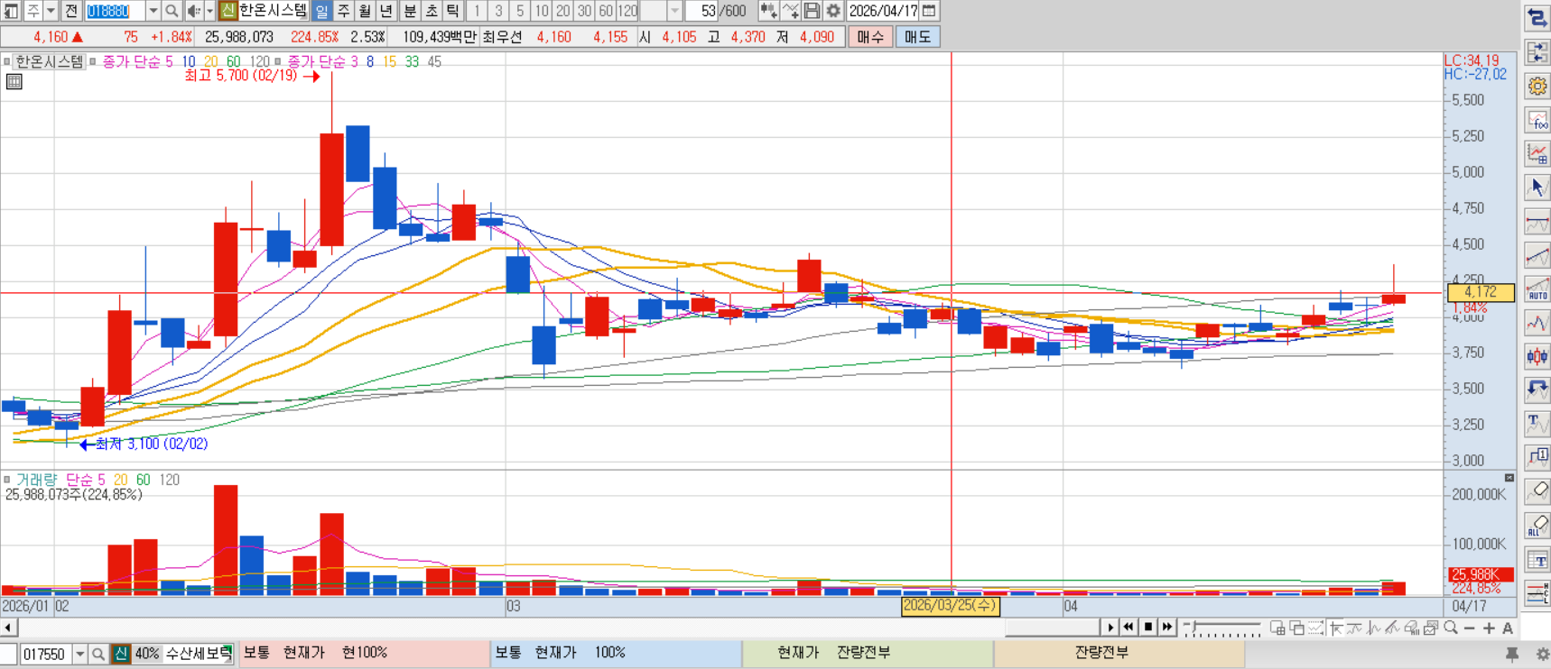Click the candle count field showing 53
Image resolution: width=1551 pixels, height=669 pixels.
tap(703, 11)
